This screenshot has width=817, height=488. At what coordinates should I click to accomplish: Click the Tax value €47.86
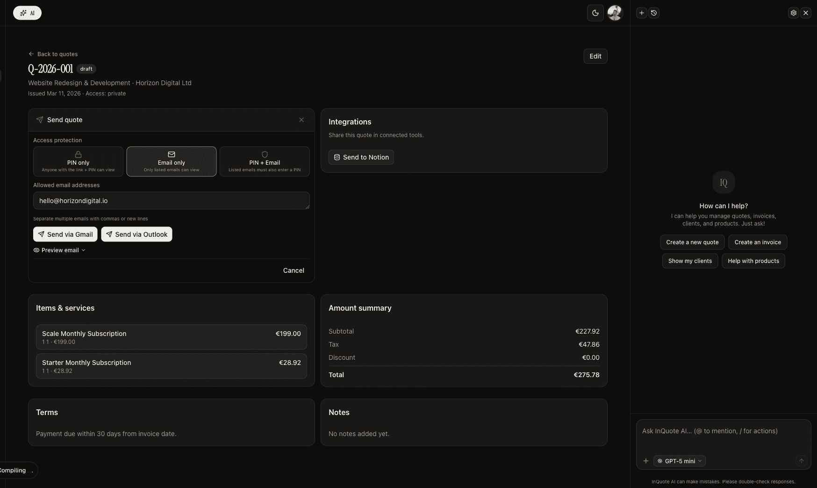coord(589,344)
